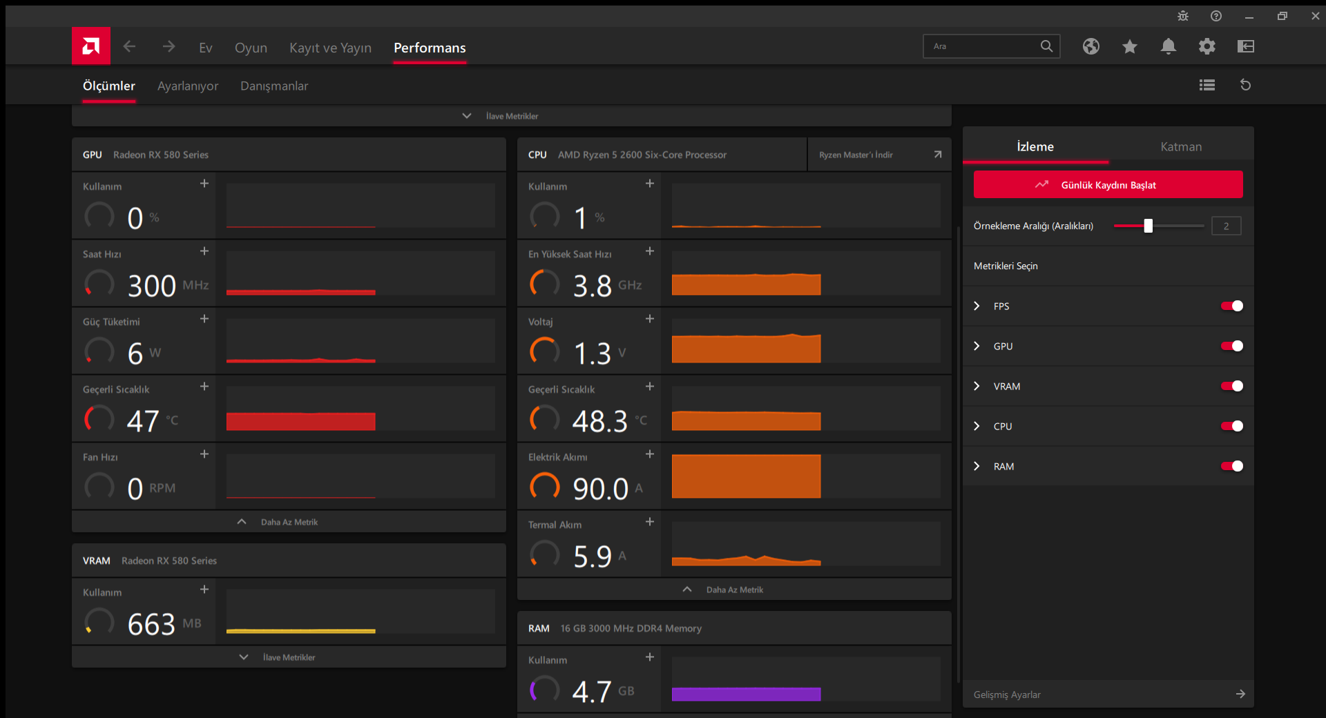Switch to the Ayarlanıyor sub-tab
Image resolution: width=1326 pixels, height=718 pixels.
pyautogui.click(x=188, y=86)
